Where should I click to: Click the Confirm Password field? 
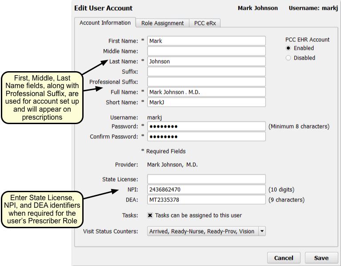tap(206, 137)
